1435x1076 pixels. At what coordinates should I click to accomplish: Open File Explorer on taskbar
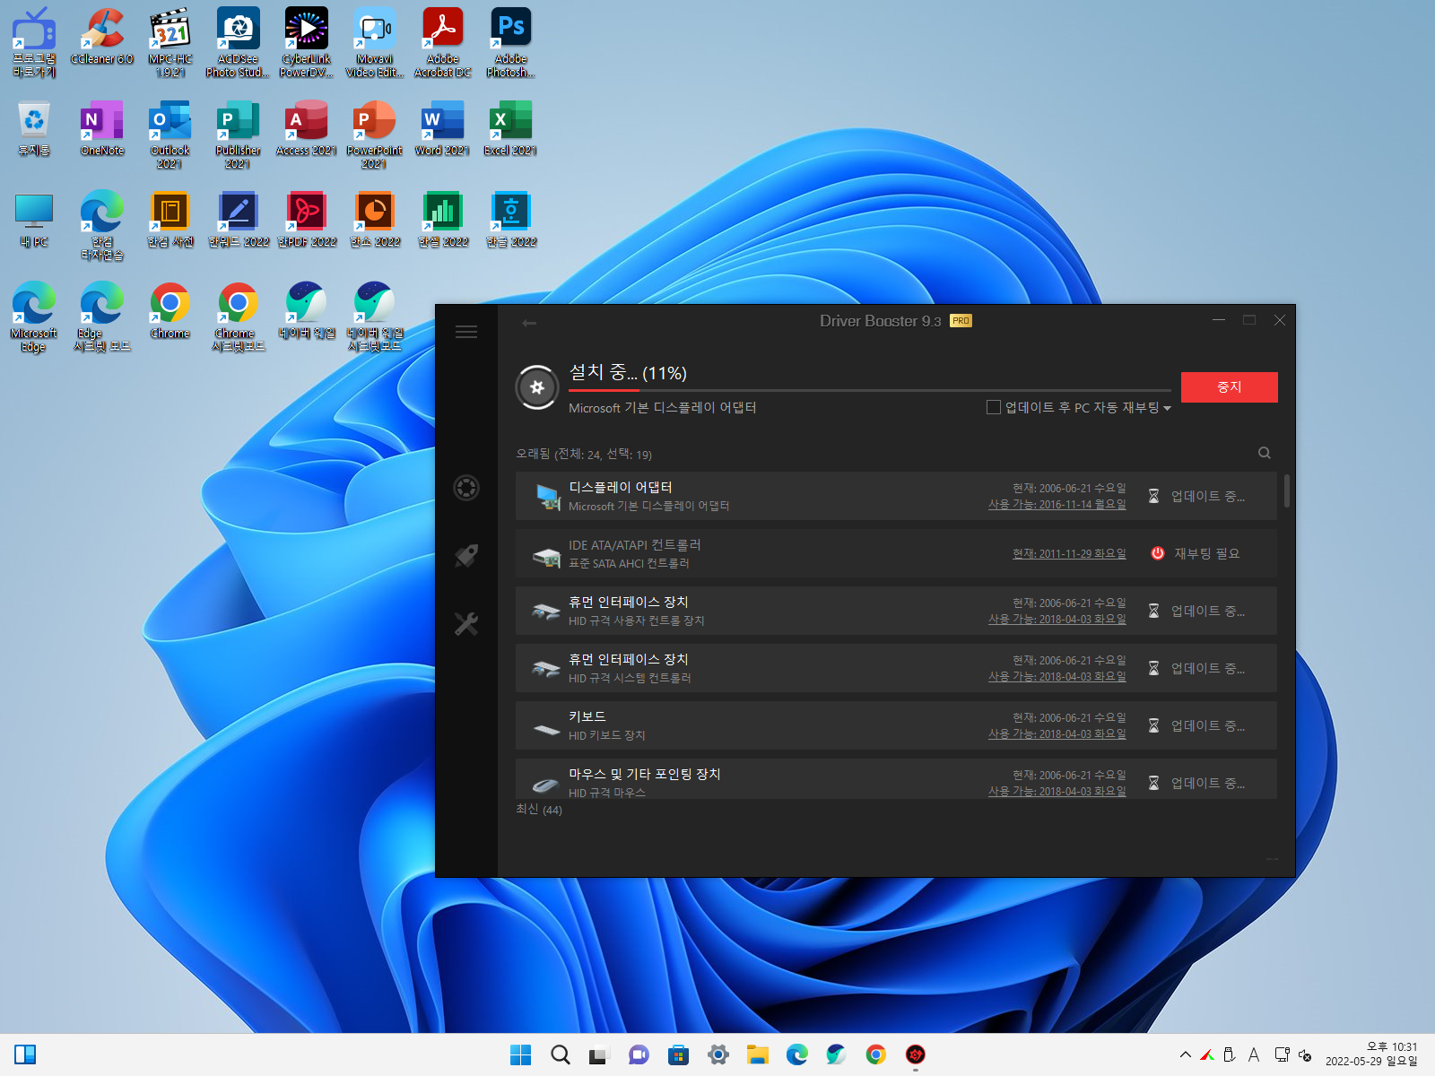click(x=758, y=1054)
